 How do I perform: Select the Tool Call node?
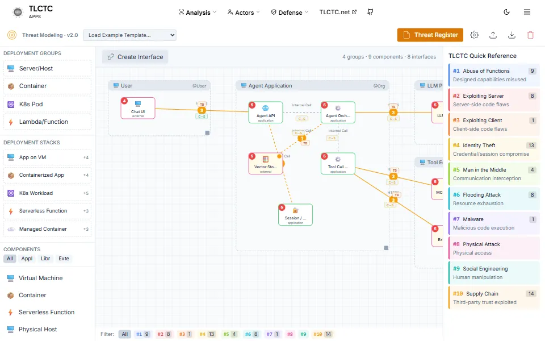338,164
